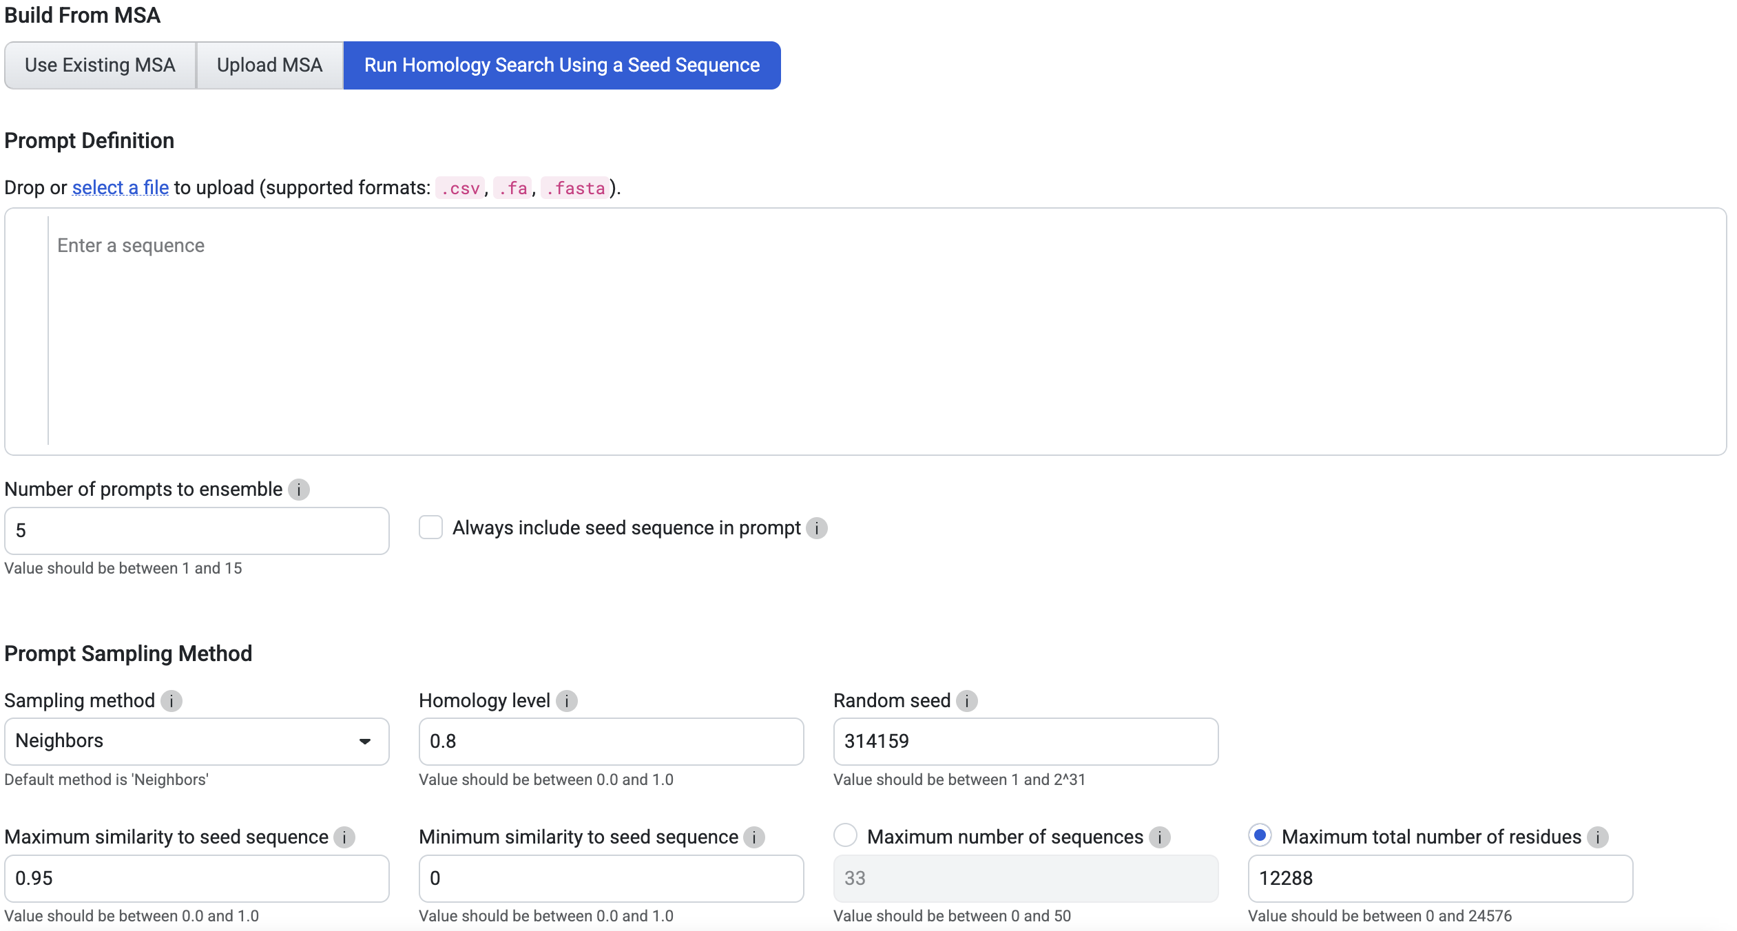Click info icon for Maximum similarity to seed sequence
This screenshot has width=1737, height=931.
point(344,837)
